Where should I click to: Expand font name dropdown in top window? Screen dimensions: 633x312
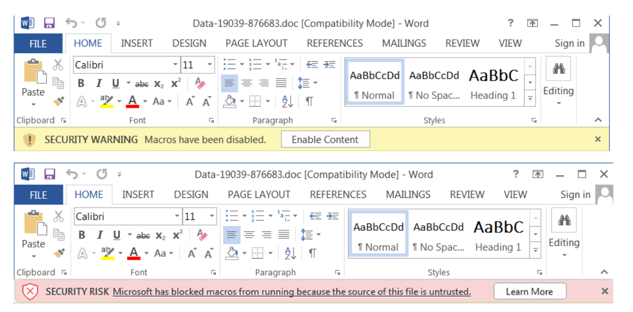pyautogui.click(x=175, y=65)
